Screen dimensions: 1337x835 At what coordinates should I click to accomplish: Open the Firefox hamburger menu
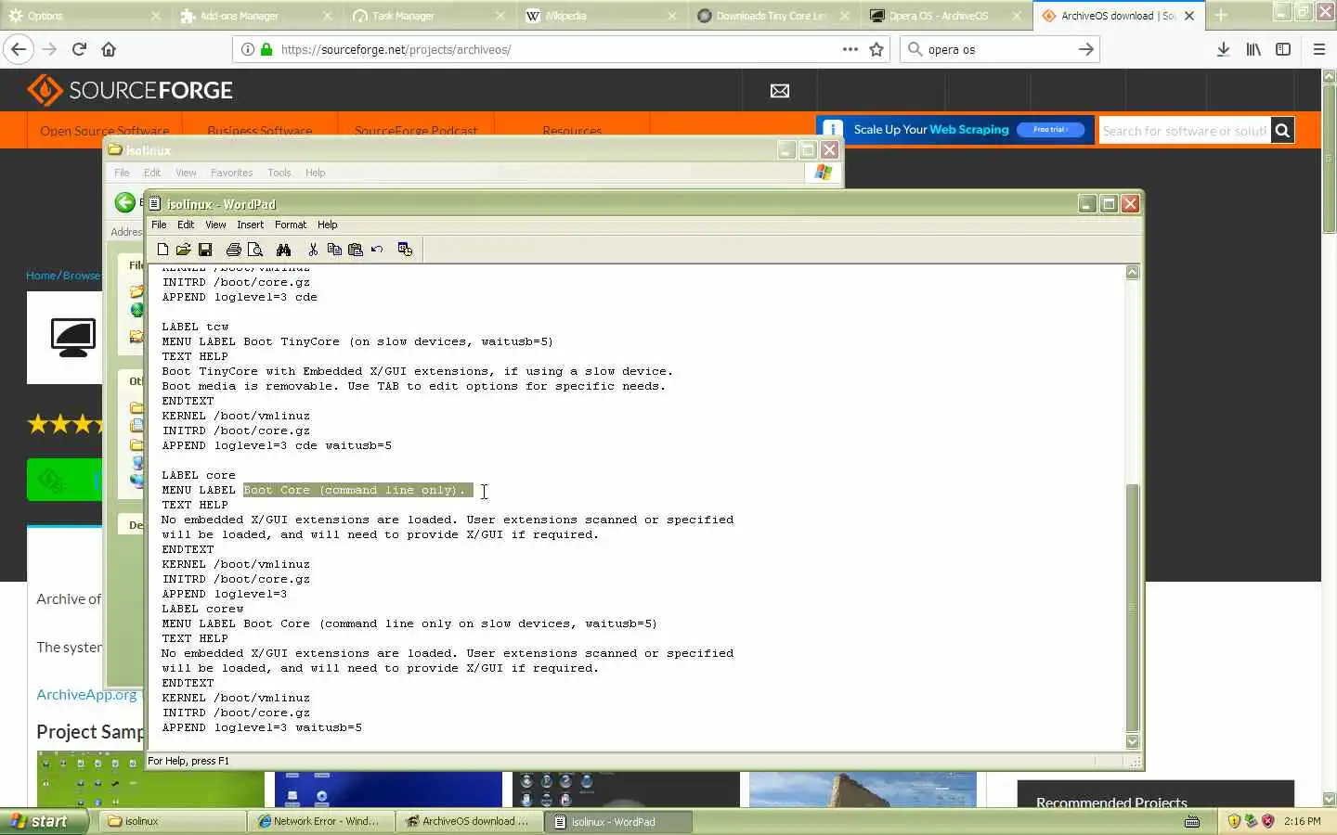1318,49
